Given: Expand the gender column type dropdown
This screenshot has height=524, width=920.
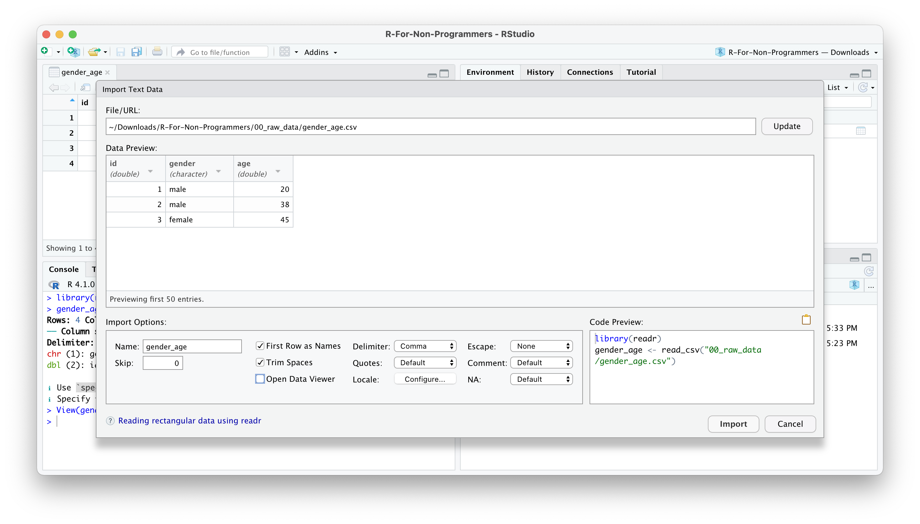Looking at the screenshot, I should pyautogui.click(x=218, y=171).
